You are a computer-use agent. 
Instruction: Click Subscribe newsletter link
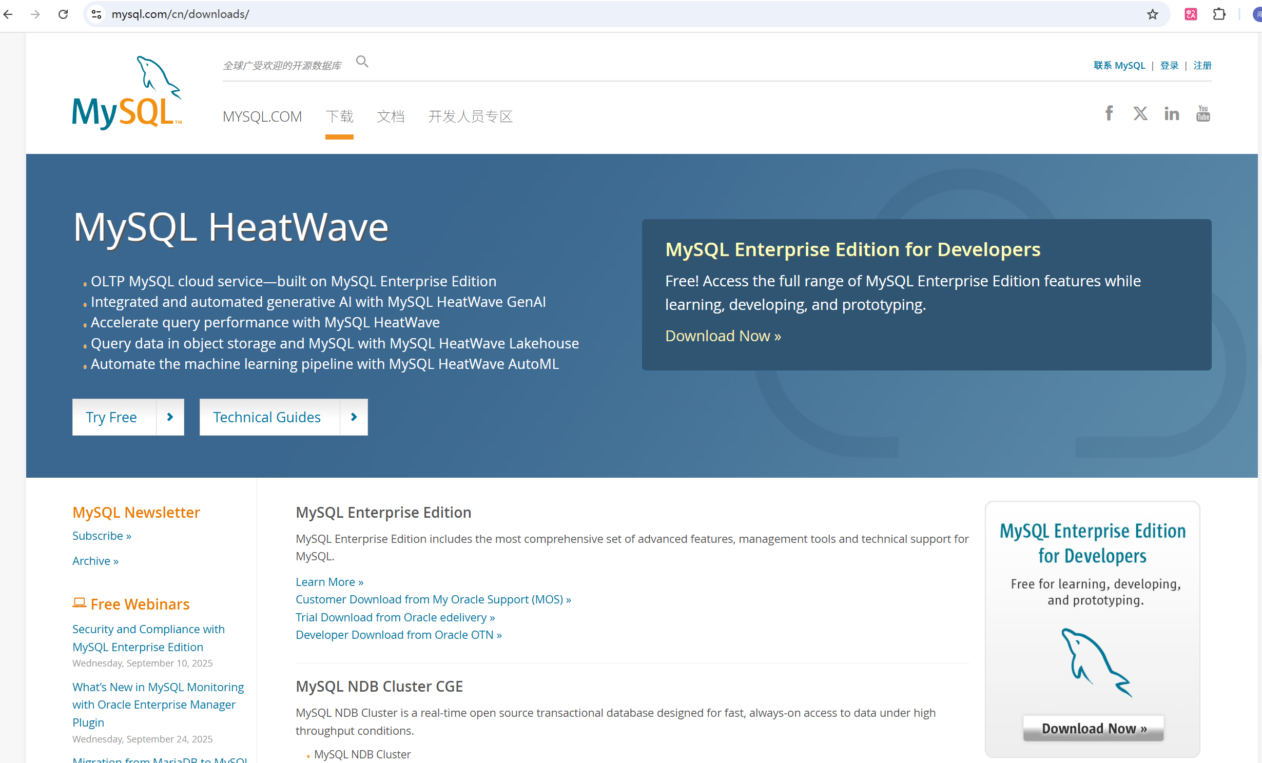(102, 536)
